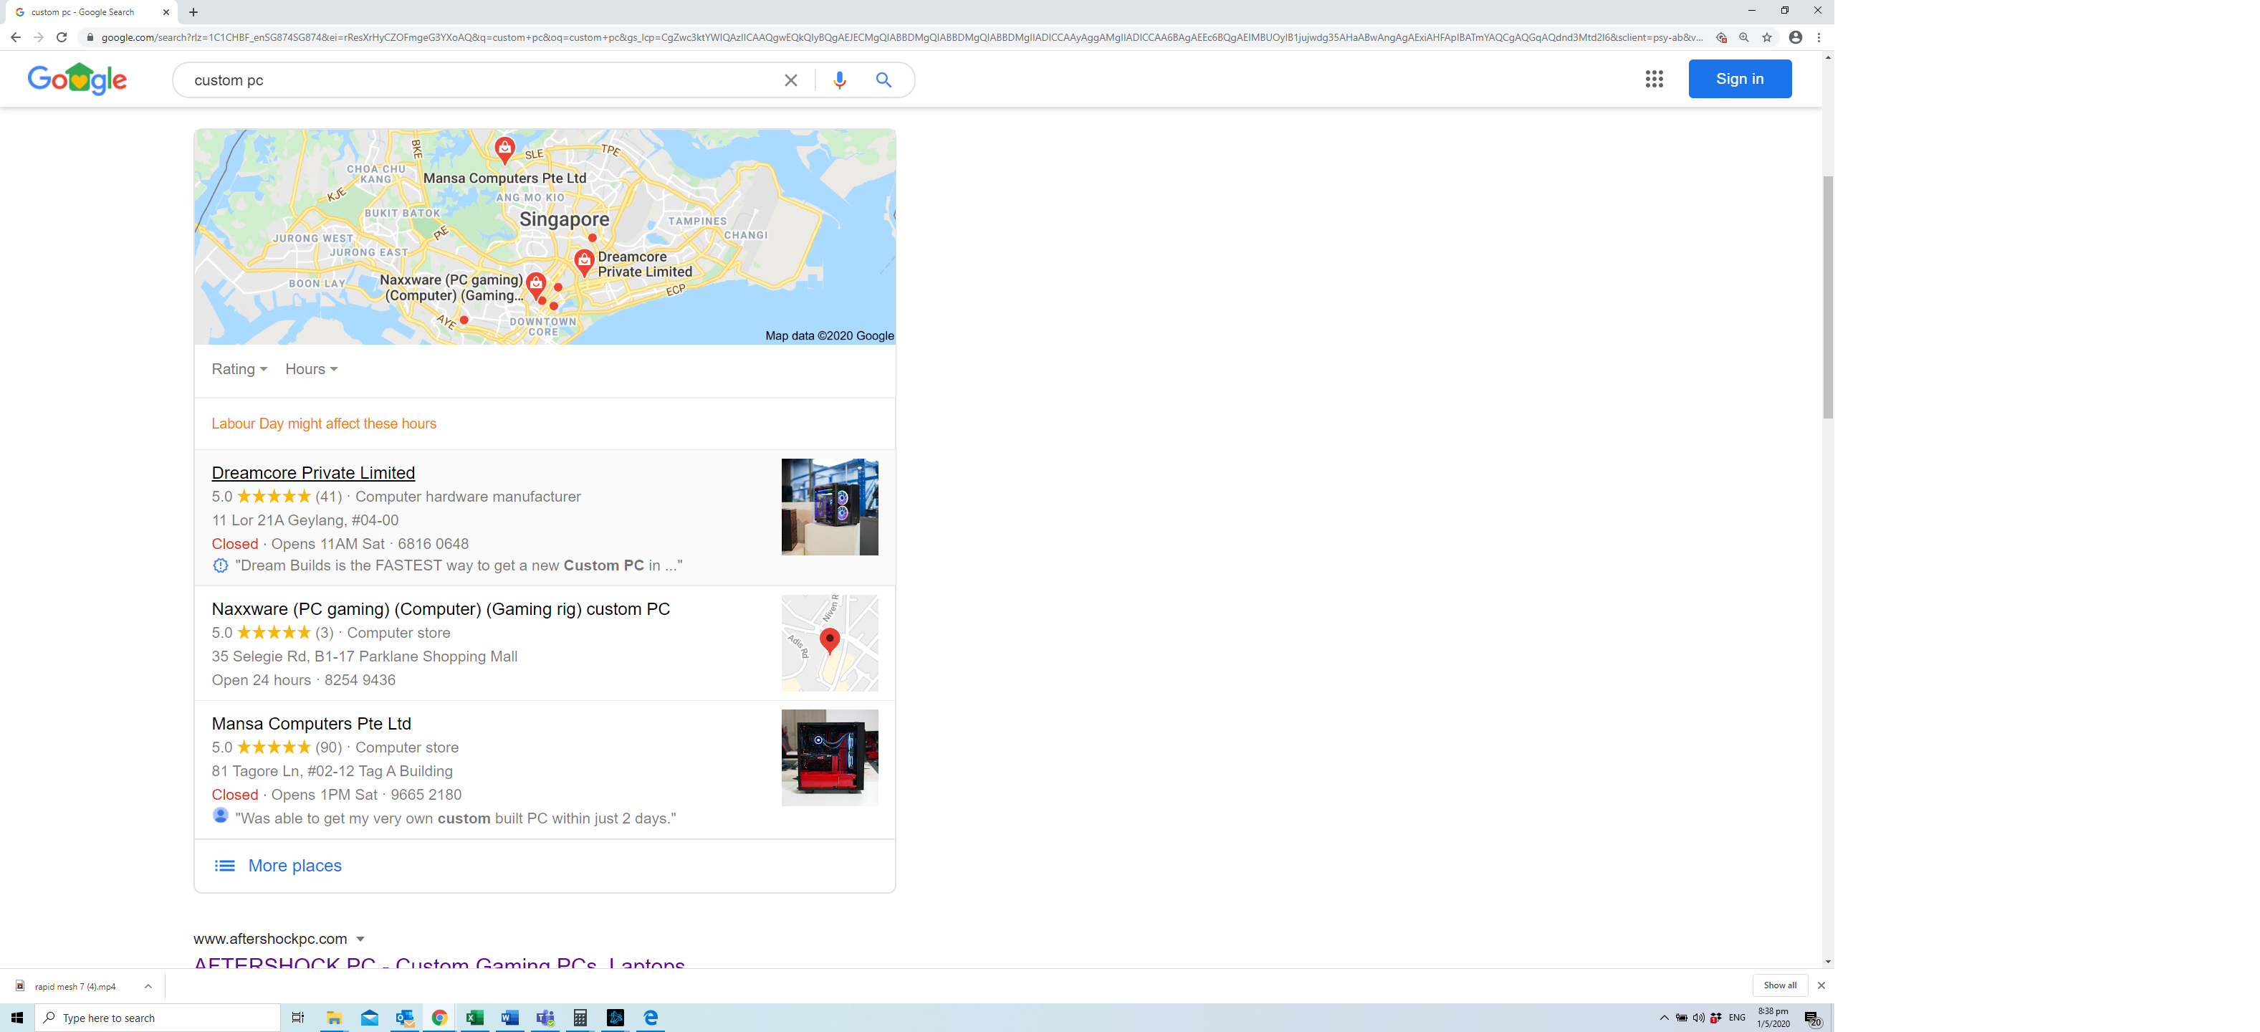The height and width of the screenshot is (1032, 2260).
Task: Open aftershockpc.com result dropdown arrow
Action: point(360,939)
